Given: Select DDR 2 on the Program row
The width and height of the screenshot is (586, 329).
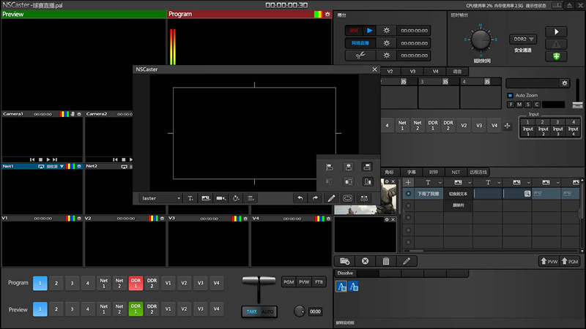Looking at the screenshot, I should click(152, 283).
